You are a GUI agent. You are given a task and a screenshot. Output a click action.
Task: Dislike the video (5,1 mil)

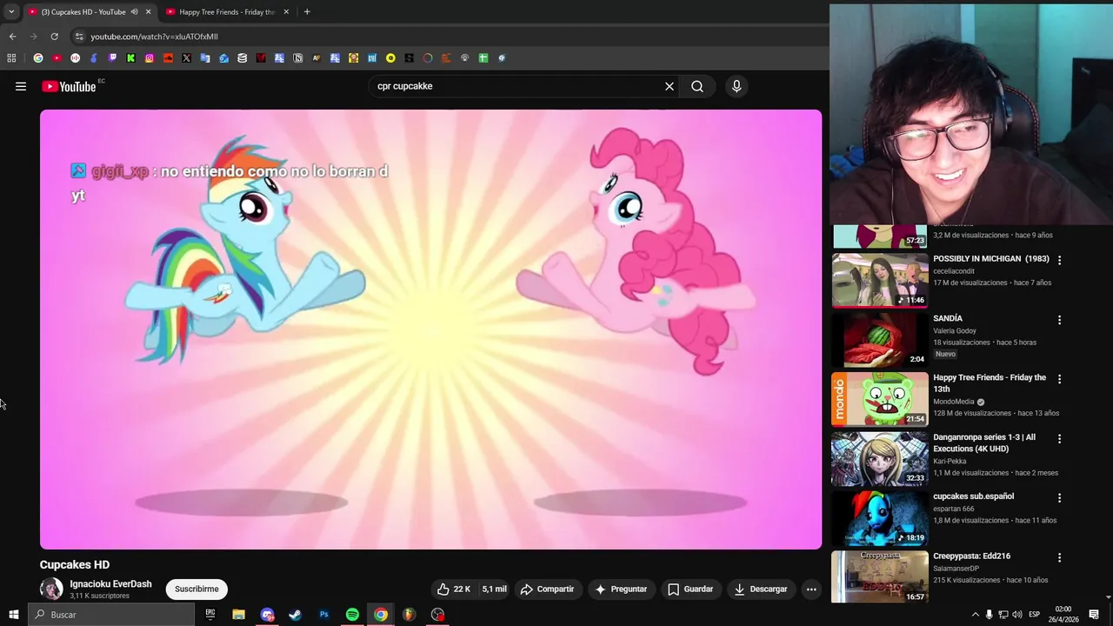click(x=494, y=589)
